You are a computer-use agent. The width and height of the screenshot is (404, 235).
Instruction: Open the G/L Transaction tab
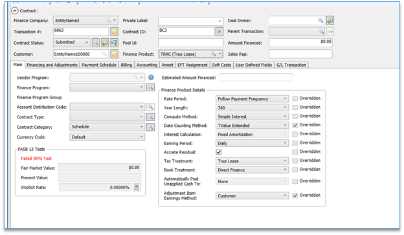pyautogui.click(x=291, y=65)
